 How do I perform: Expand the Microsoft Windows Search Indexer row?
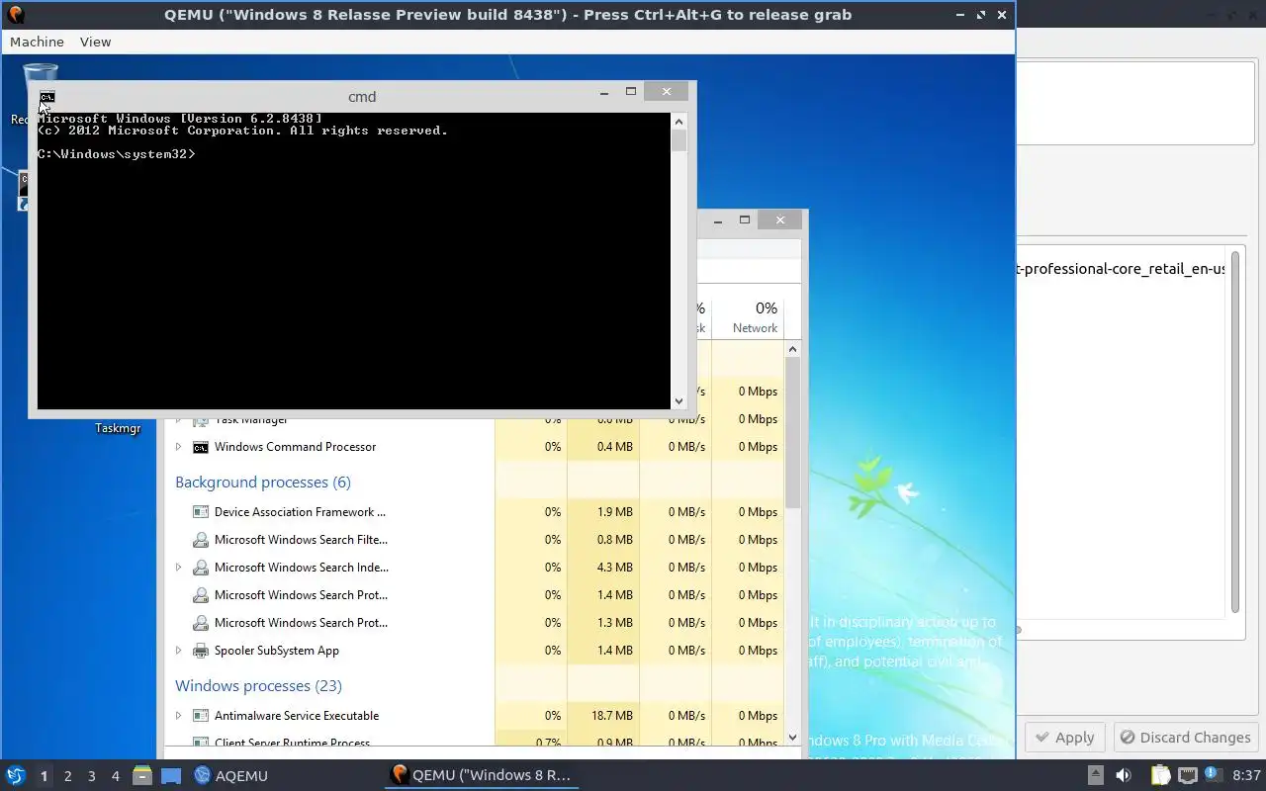click(x=178, y=568)
